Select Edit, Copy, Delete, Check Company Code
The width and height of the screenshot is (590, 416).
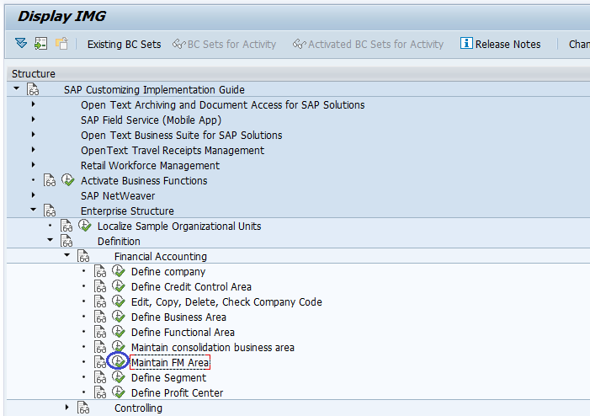[226, 302]
